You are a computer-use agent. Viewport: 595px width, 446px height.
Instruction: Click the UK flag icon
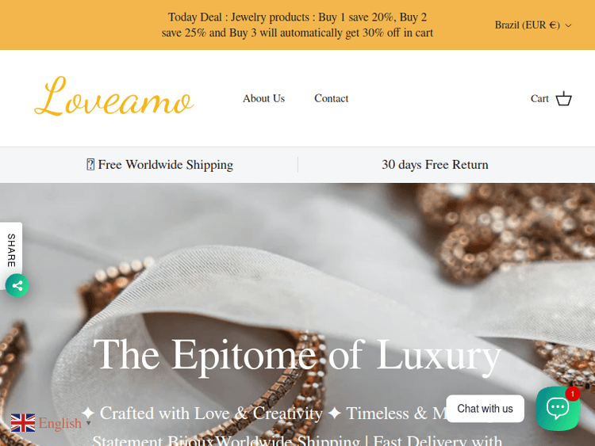(23, 422)
